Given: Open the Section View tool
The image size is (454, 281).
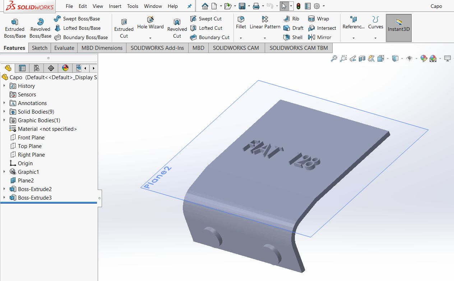Looking at the screenshot, I should (x=362, y=58).
